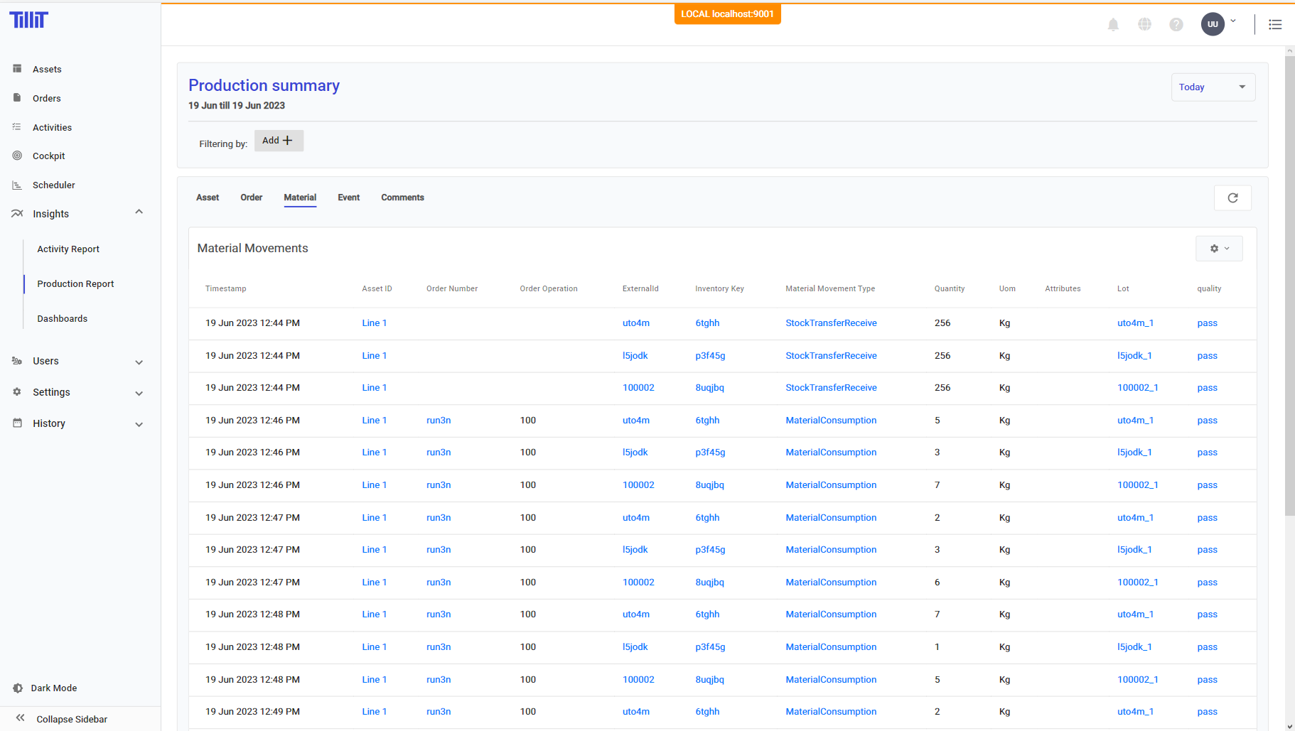The height and width of the screenshot is (731, 1295).
Task: Click the page vertical scrollbar
Action: 1289,284
